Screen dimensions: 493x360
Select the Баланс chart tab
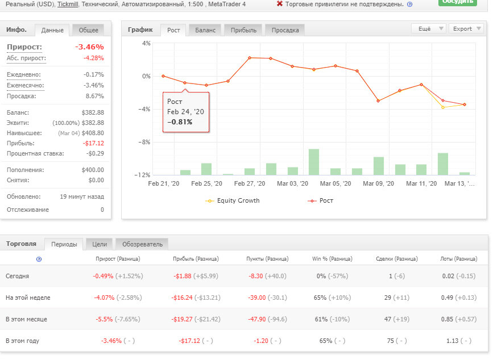point(205,30)
